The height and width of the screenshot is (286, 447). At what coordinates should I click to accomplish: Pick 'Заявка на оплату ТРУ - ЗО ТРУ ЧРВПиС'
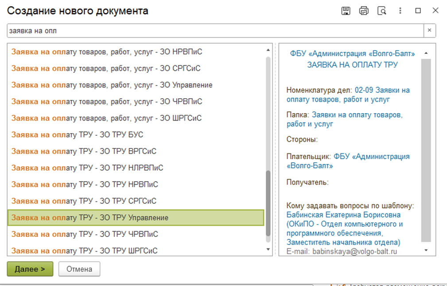pos(85,234)
